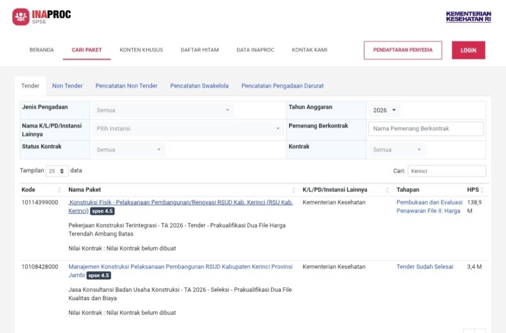
Task: Open Pencatatan Pengadaan Darurat tab
Action: 282,86
